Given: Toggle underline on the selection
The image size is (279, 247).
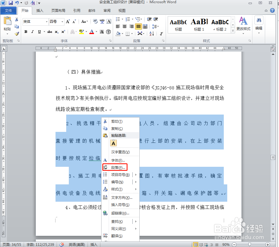Looking at the screenshot, I should (39, 31).
